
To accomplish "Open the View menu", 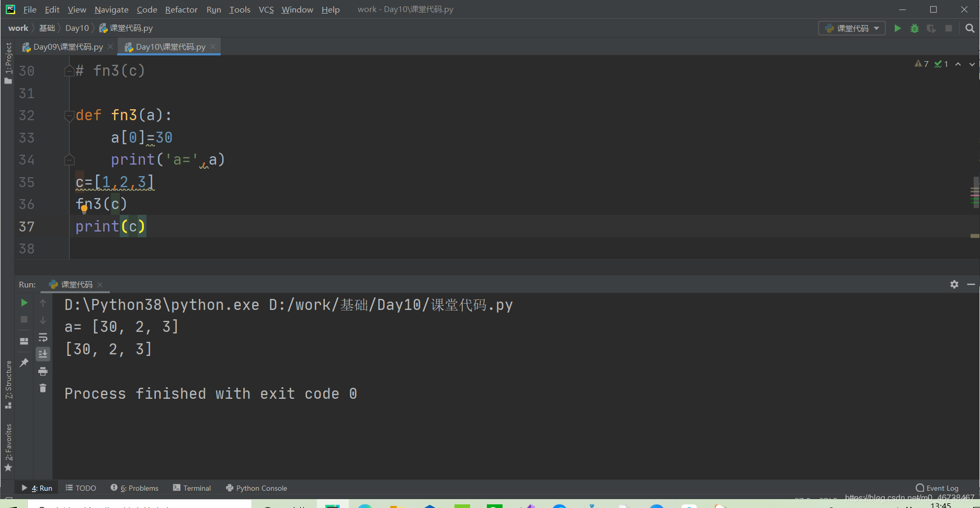I will coord(77,9).
